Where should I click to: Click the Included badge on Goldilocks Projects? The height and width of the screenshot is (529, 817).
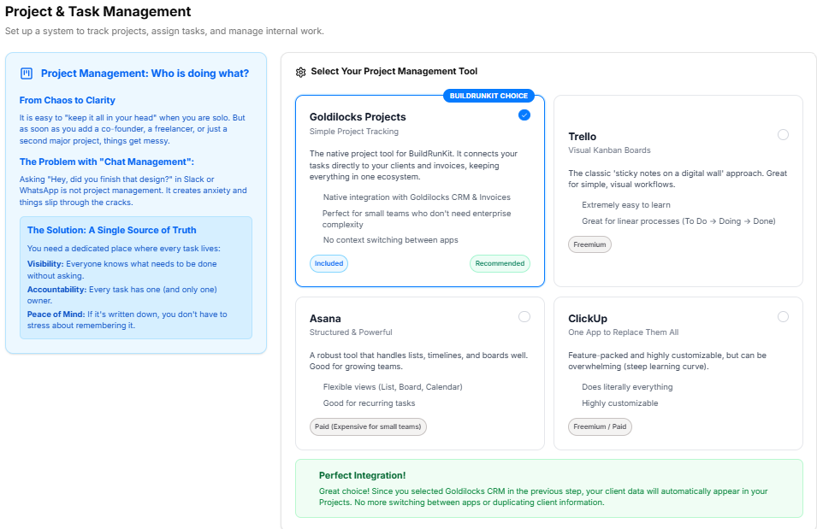[329, 263]
